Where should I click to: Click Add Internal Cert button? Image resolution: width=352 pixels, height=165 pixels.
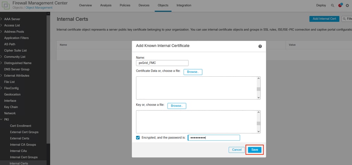324,19
